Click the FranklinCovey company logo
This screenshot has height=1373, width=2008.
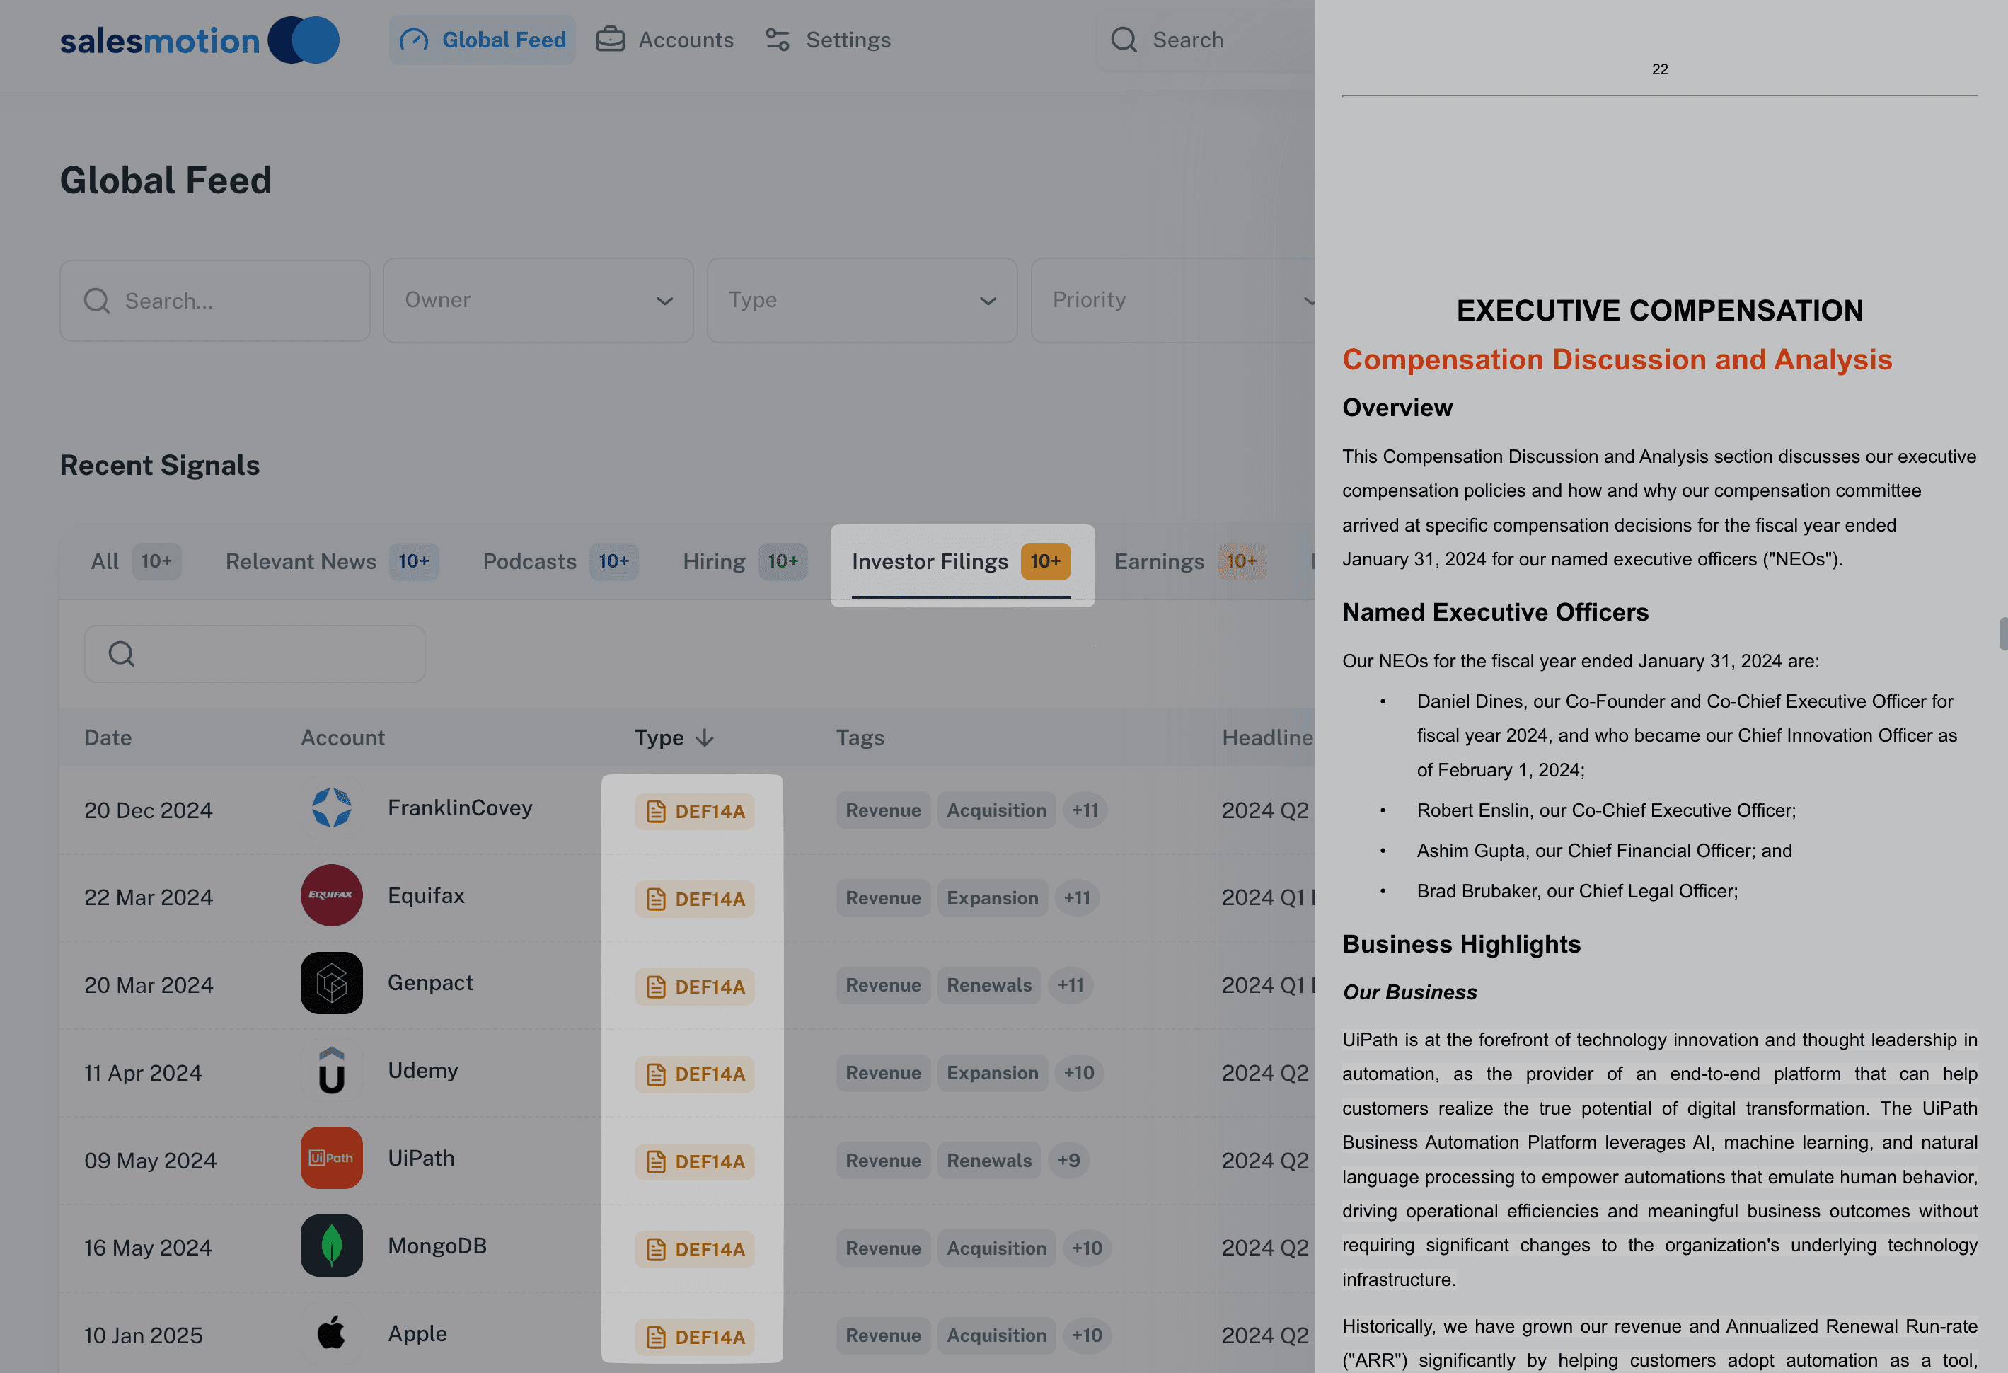[x=331, y=808]
